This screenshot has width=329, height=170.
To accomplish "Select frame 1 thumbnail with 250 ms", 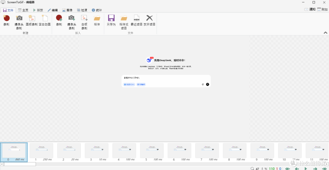I will click(x=41, y=152).
